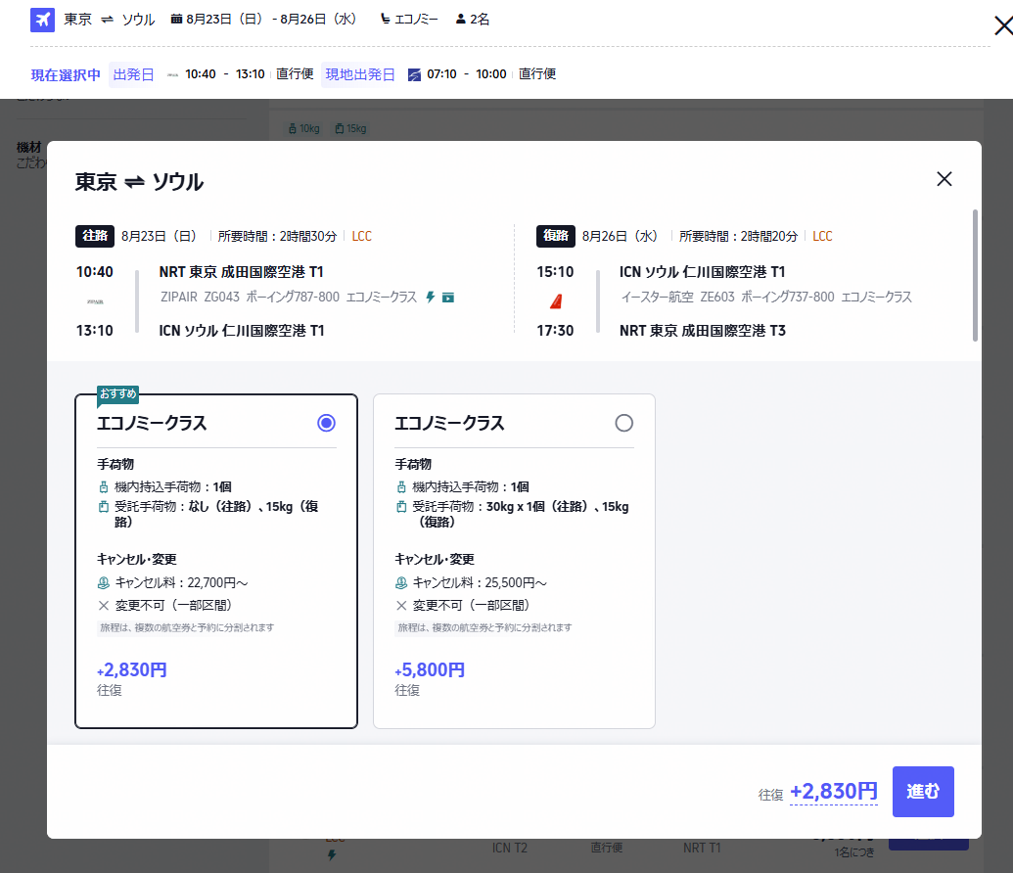This screenshot has height=873, width=1013.
Task: Click キャンセル料：22,700円～ text
Action: click(x=181, y=583)
